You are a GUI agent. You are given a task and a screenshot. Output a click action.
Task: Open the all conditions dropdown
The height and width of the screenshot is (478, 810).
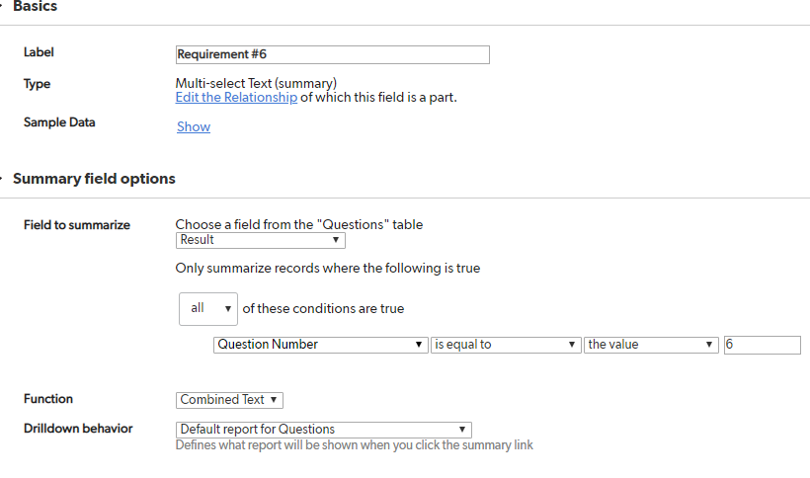[208, 309]
